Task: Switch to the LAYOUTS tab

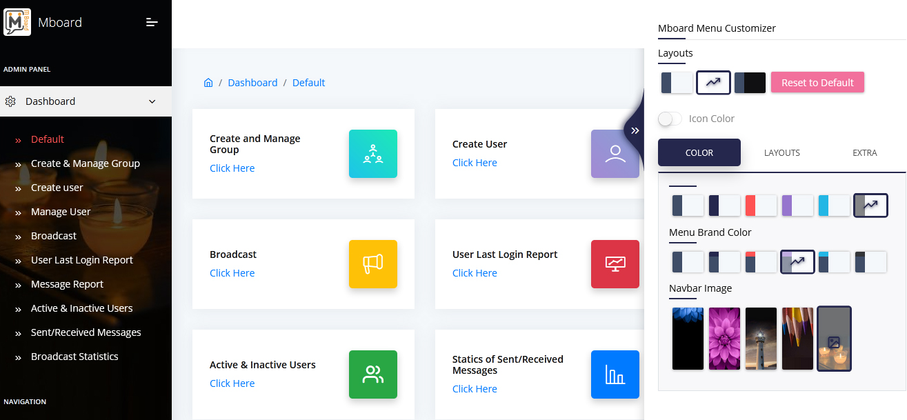Action: 781,152
